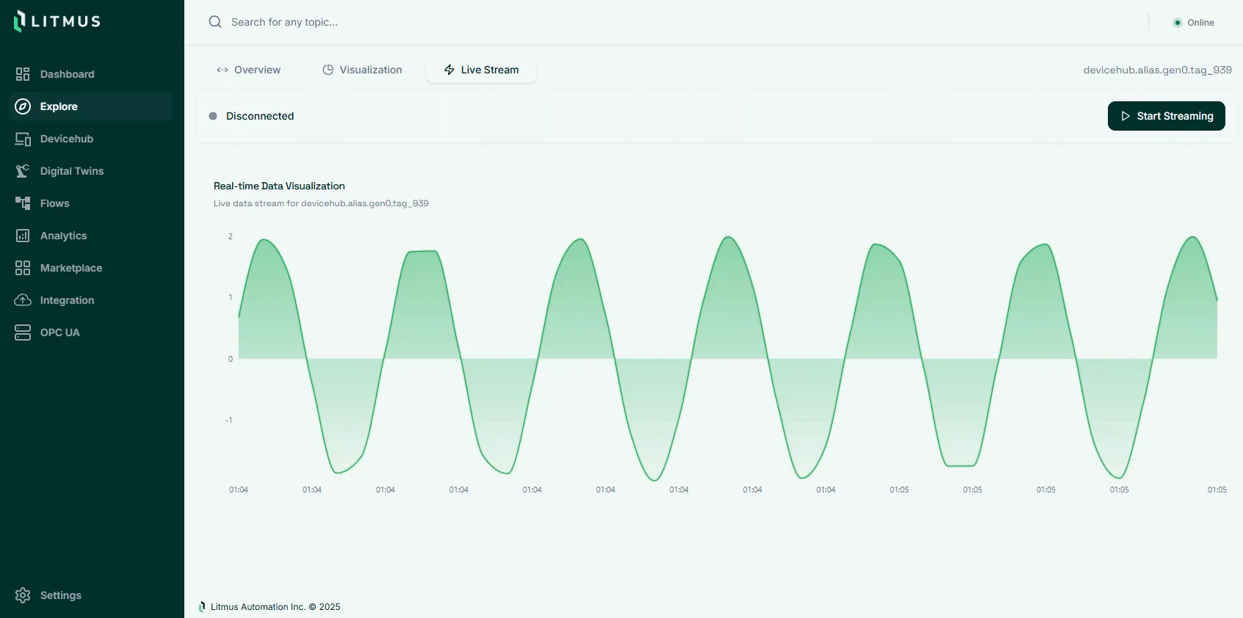Open the Flows page

(x=90, y=203)
